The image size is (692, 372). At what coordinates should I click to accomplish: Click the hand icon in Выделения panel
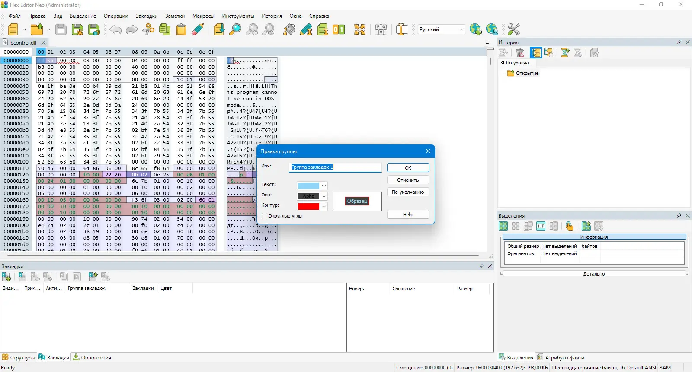(570, 226)
